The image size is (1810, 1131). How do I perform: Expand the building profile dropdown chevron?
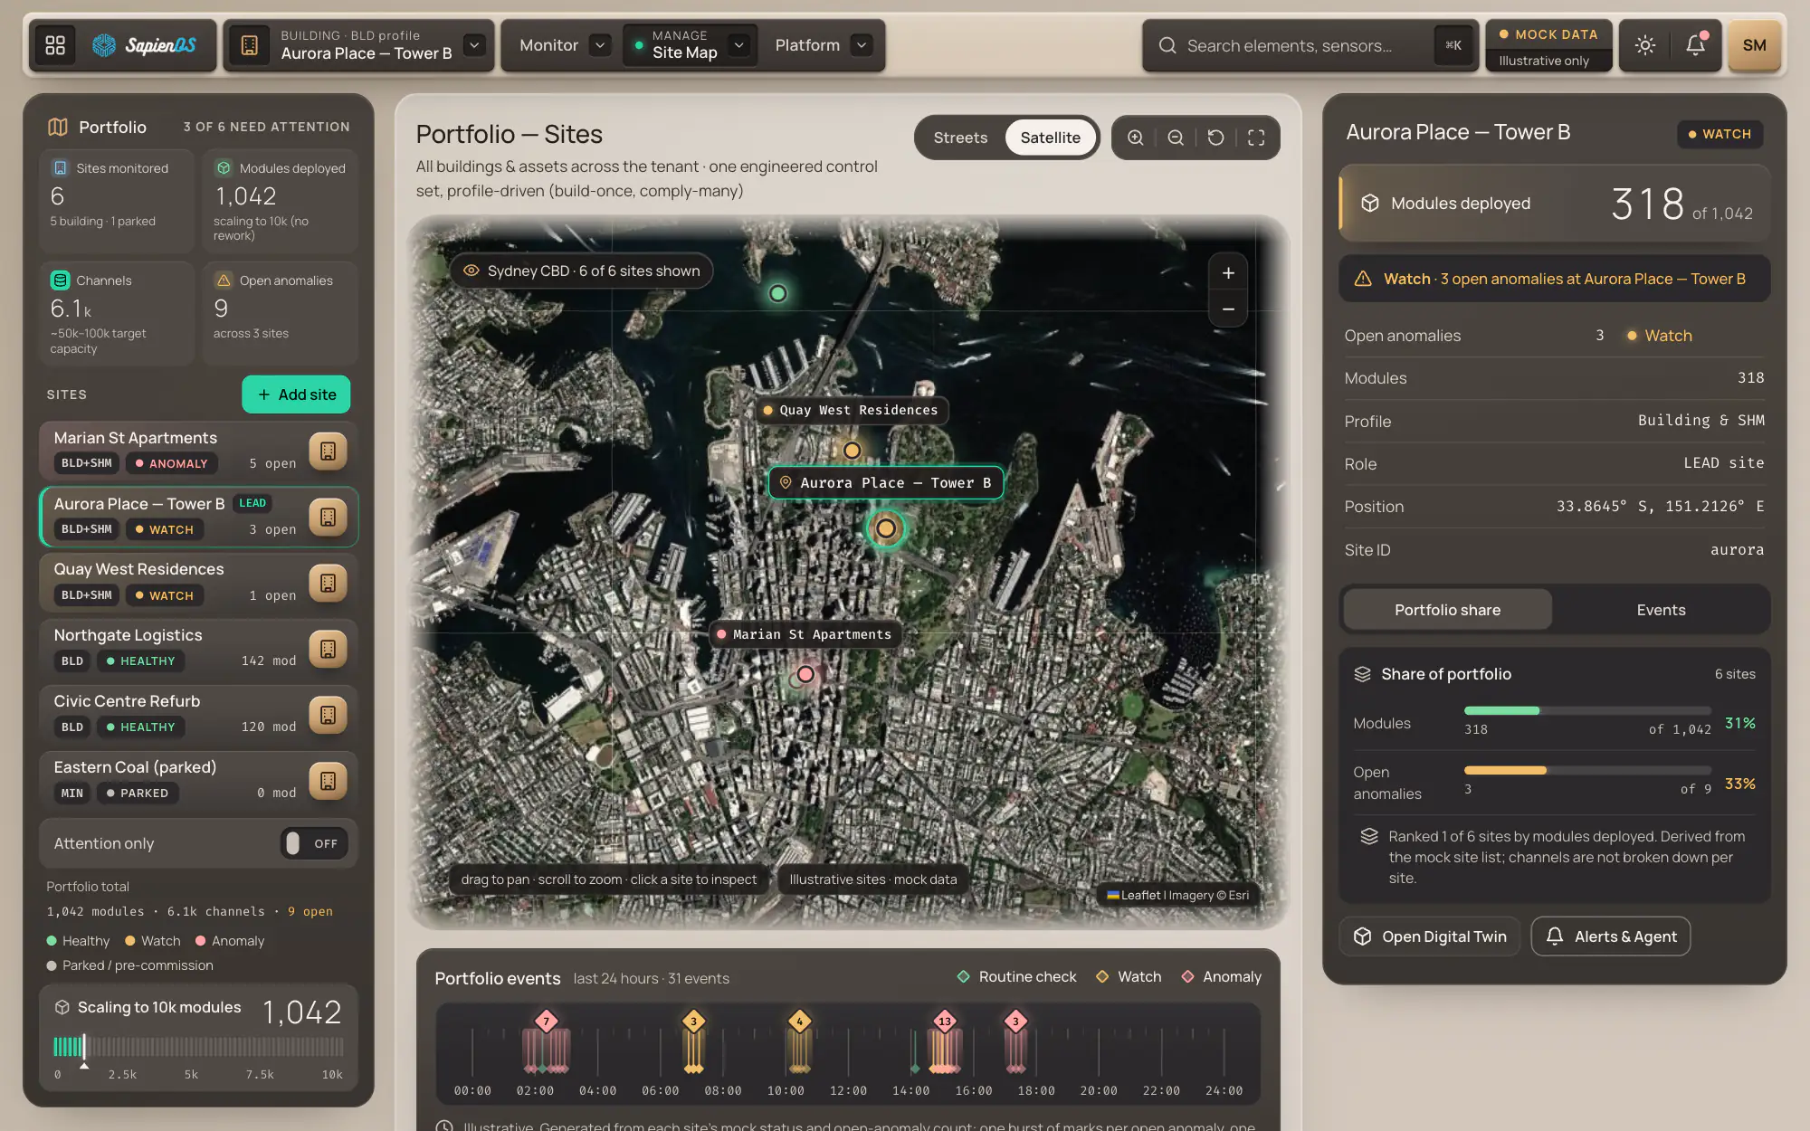474,45
